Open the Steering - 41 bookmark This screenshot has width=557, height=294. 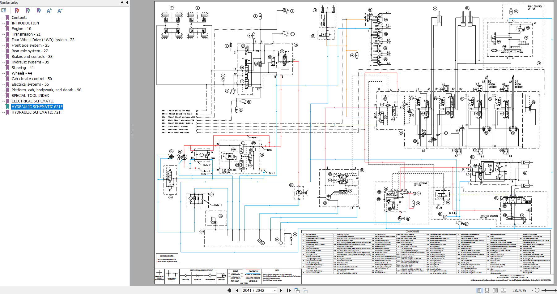(23, 68)
